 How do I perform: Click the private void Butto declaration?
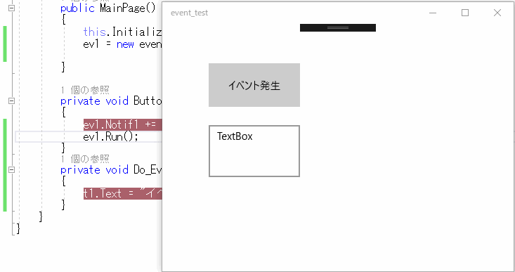pyautogui.click(x=111, y=101)
